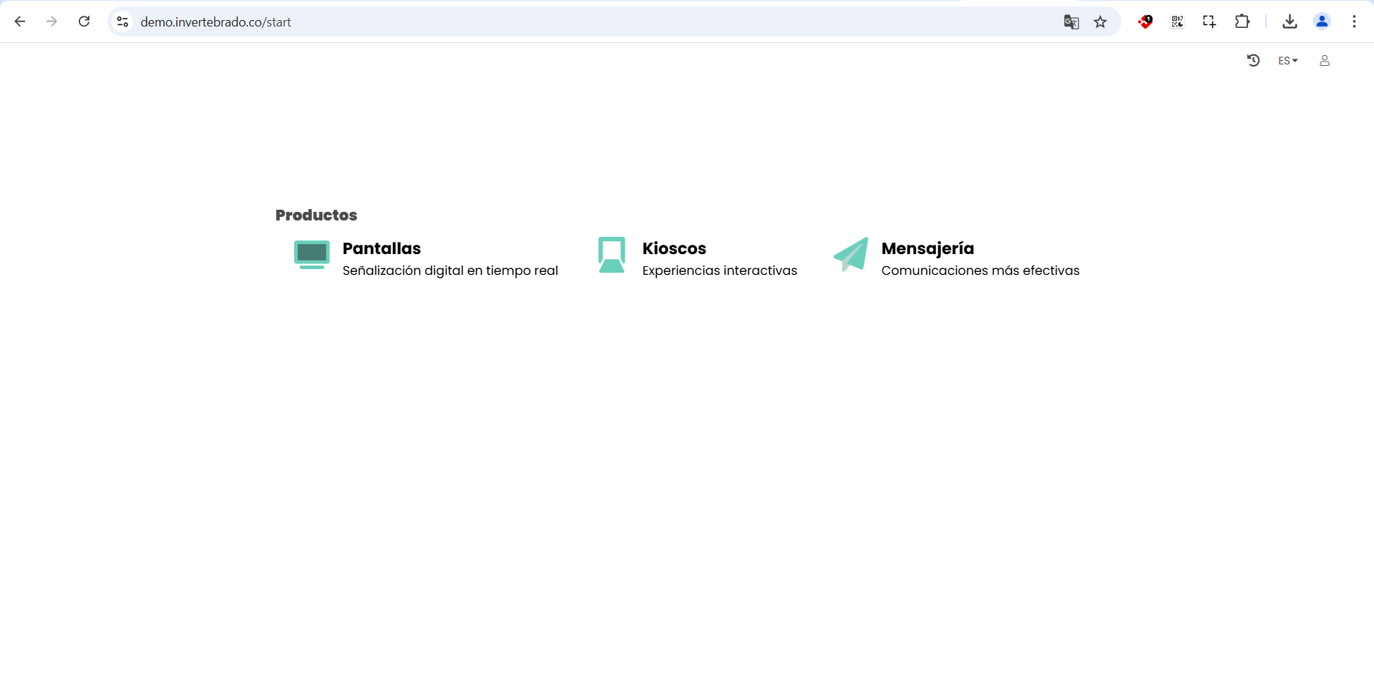
Task: Open the Kioscos product title
Action: [x=673, y=248]
